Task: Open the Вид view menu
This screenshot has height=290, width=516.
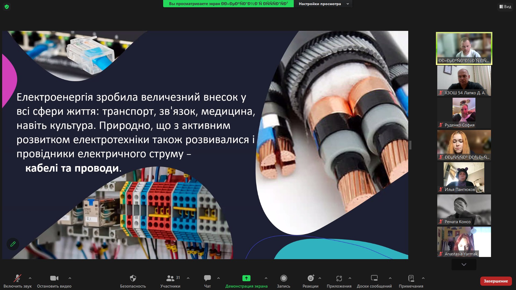Action: click(505, 7)
